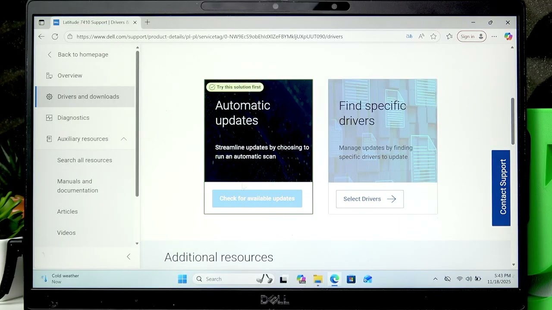Click the Overview icon in sidebar
Image resolution: width=552 pixels, height=310 pixels.
[x=49, y=76]
